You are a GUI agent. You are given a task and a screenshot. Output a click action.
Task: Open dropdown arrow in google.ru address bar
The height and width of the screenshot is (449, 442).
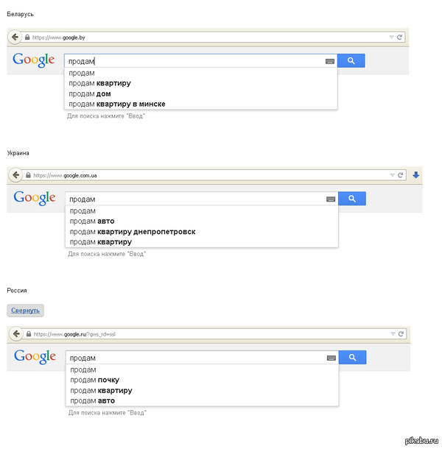[x=393, y=334]
